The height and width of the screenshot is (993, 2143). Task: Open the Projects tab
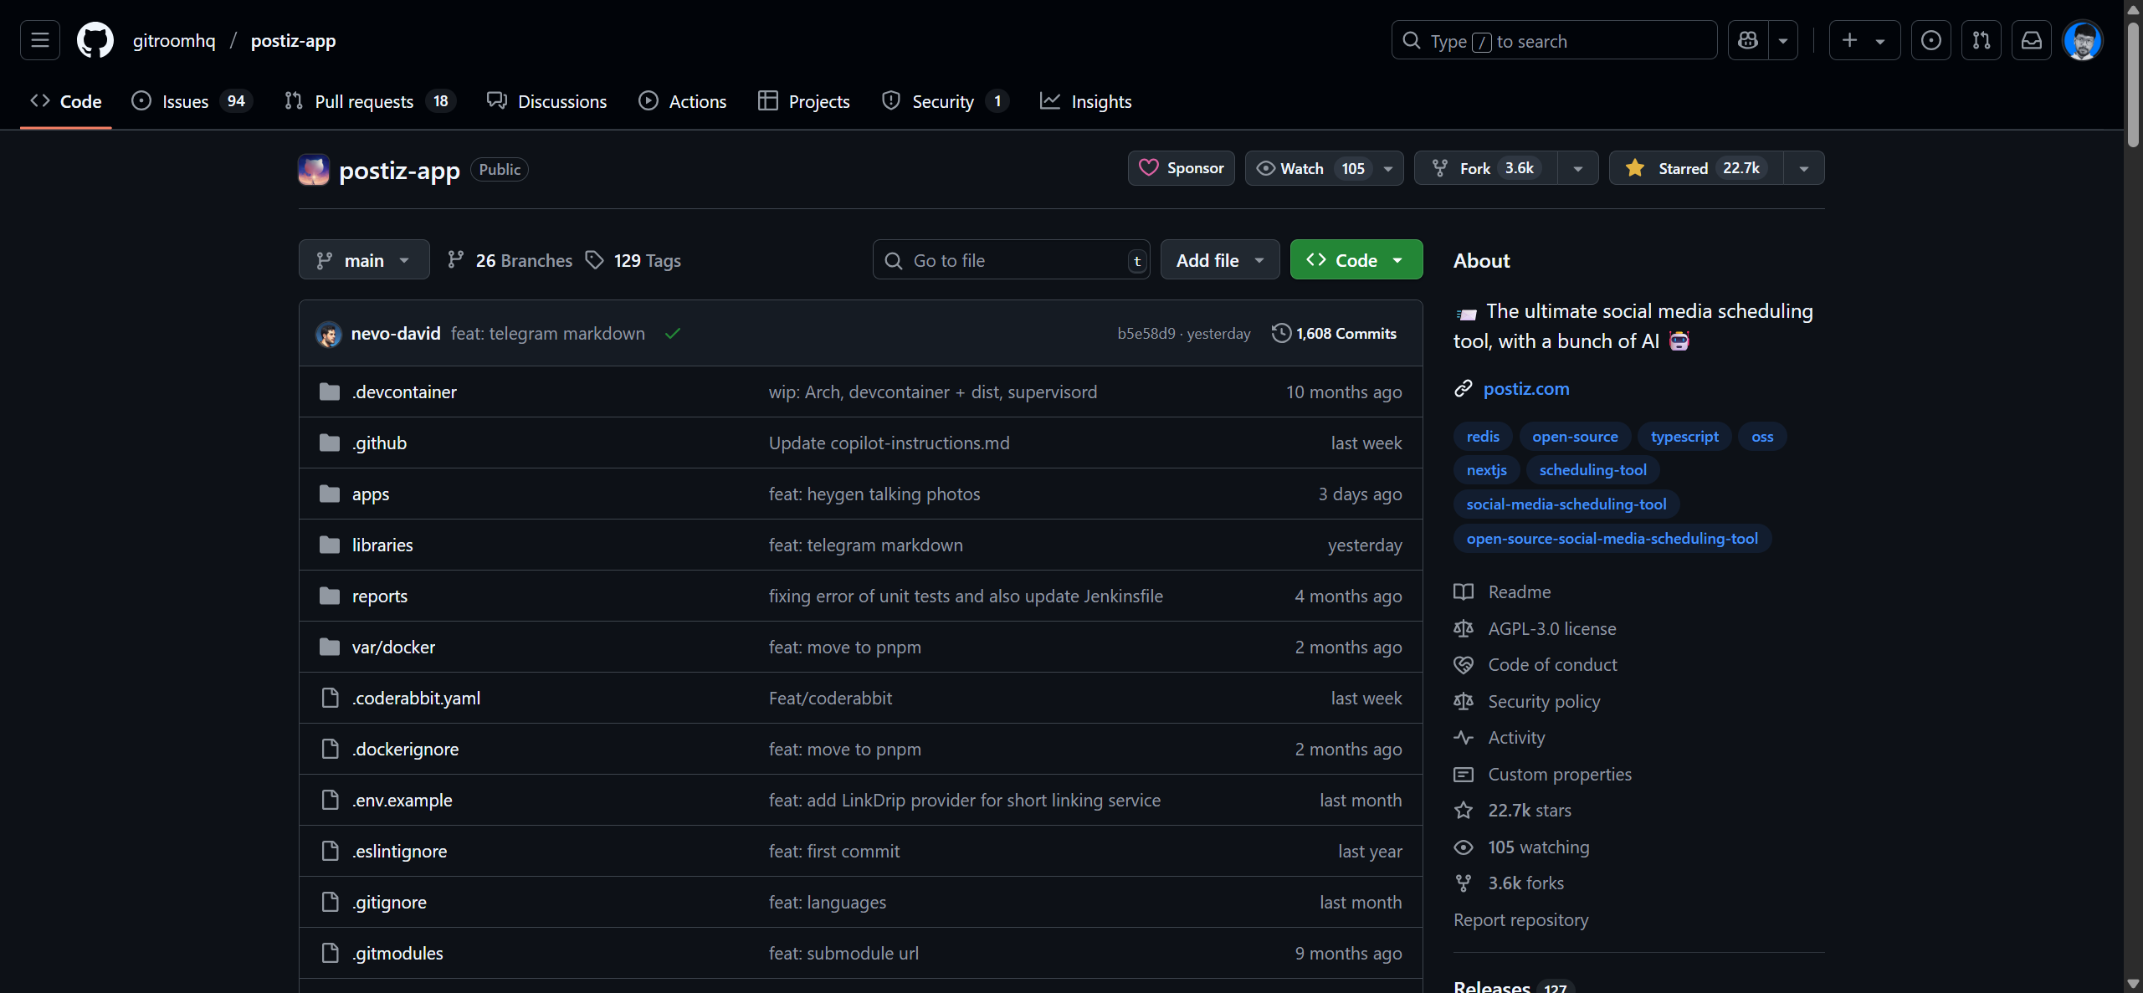[x=804, y=101]
